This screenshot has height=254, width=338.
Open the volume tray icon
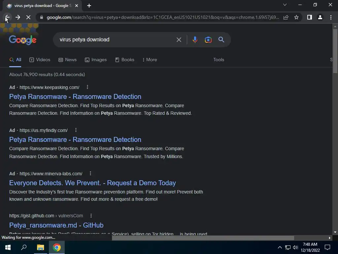pos(295,247)
